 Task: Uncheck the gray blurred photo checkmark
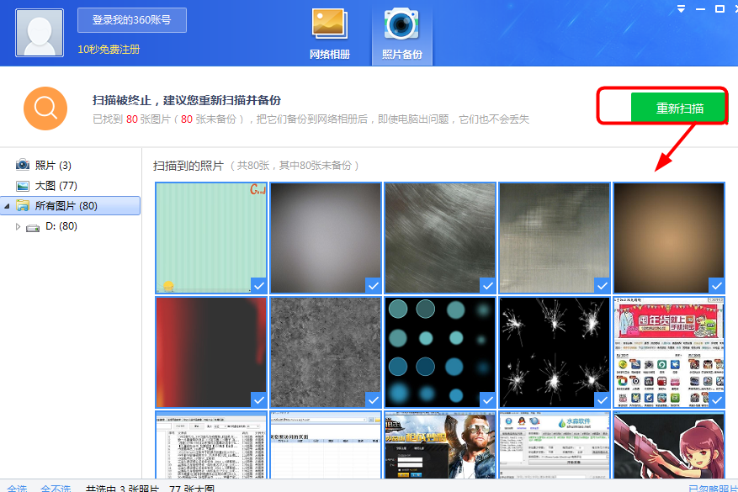click(x=374, y=285)
